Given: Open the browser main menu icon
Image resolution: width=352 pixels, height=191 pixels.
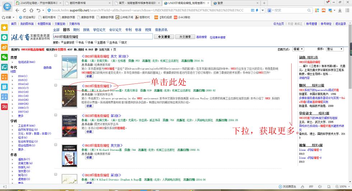Looking at the screenshot, I should pos(347,10).
